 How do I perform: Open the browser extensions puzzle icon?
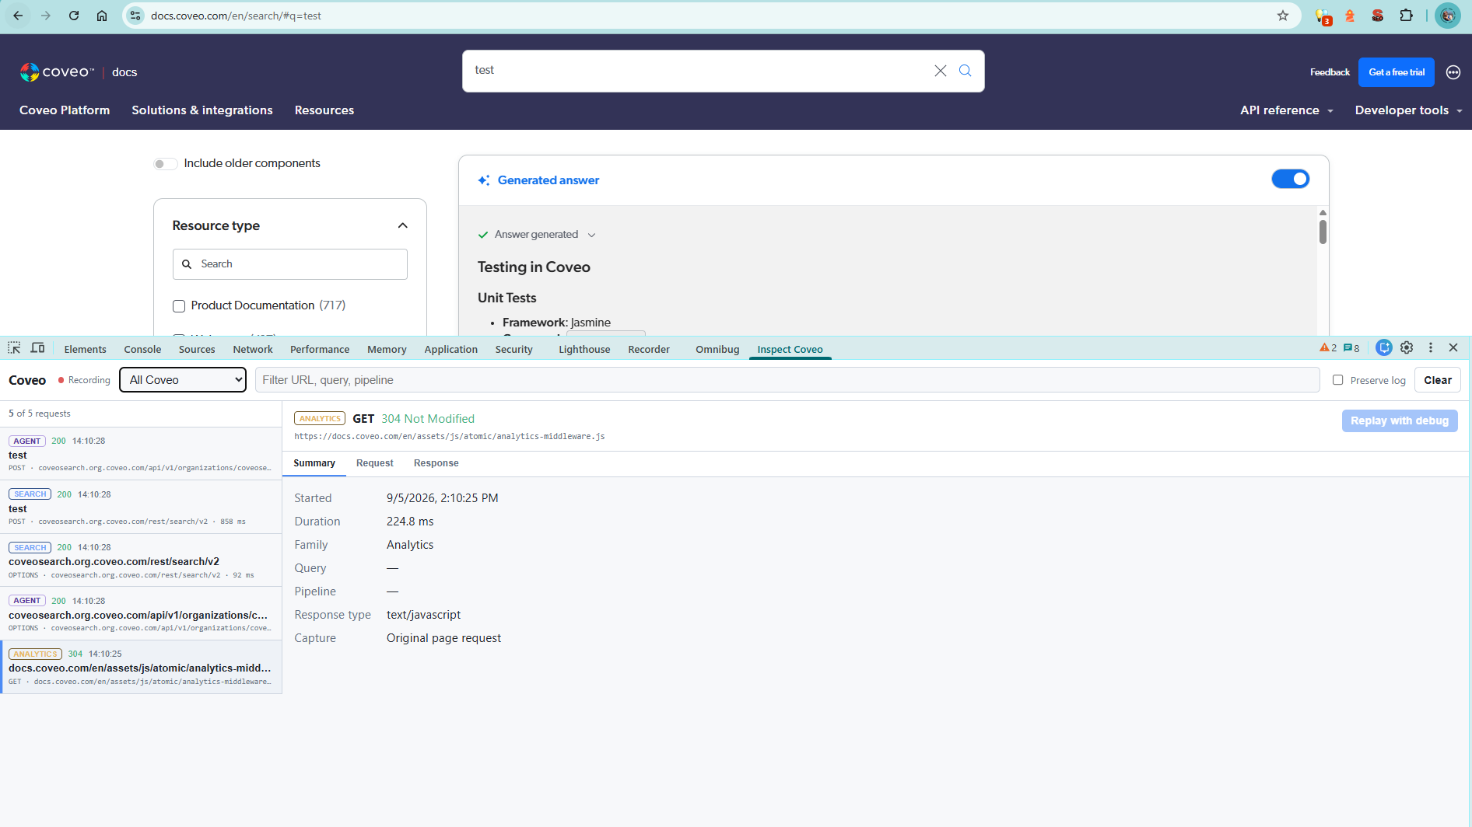tap(1406, 16)
